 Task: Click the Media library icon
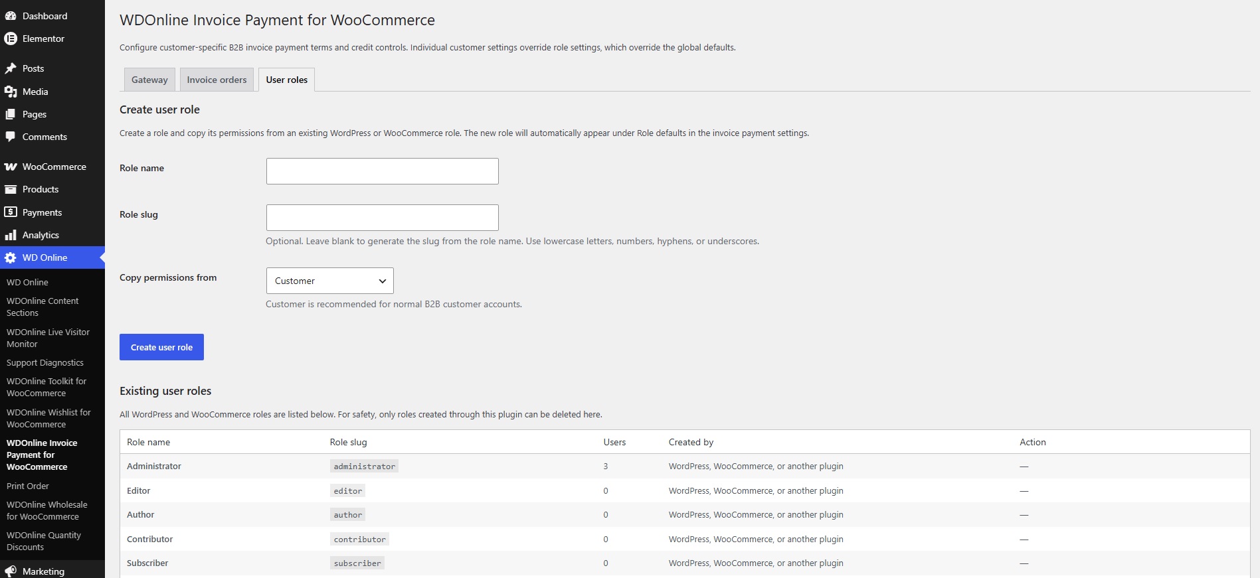tap(11, 92)
